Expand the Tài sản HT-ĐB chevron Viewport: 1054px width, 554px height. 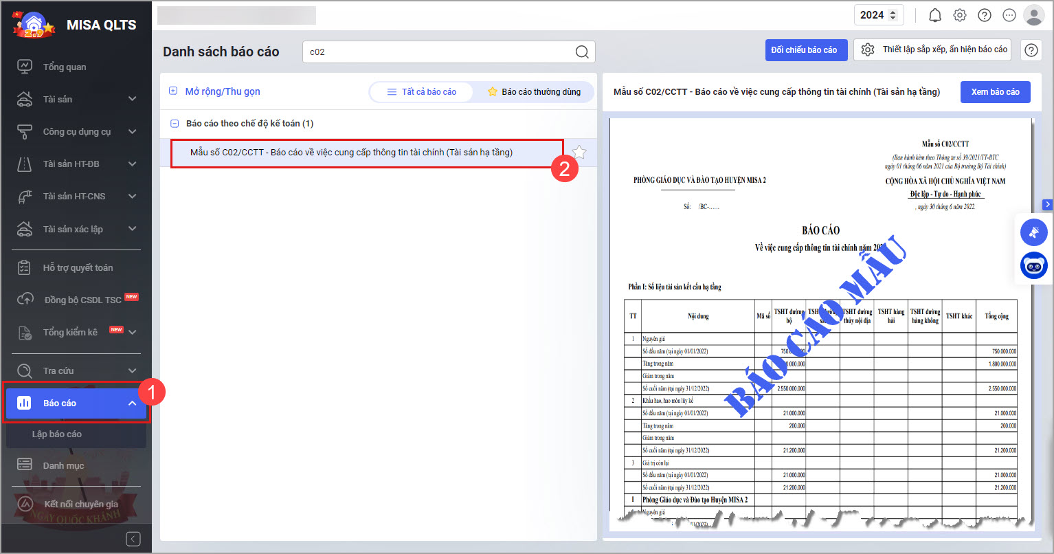[x=133, y=164]
